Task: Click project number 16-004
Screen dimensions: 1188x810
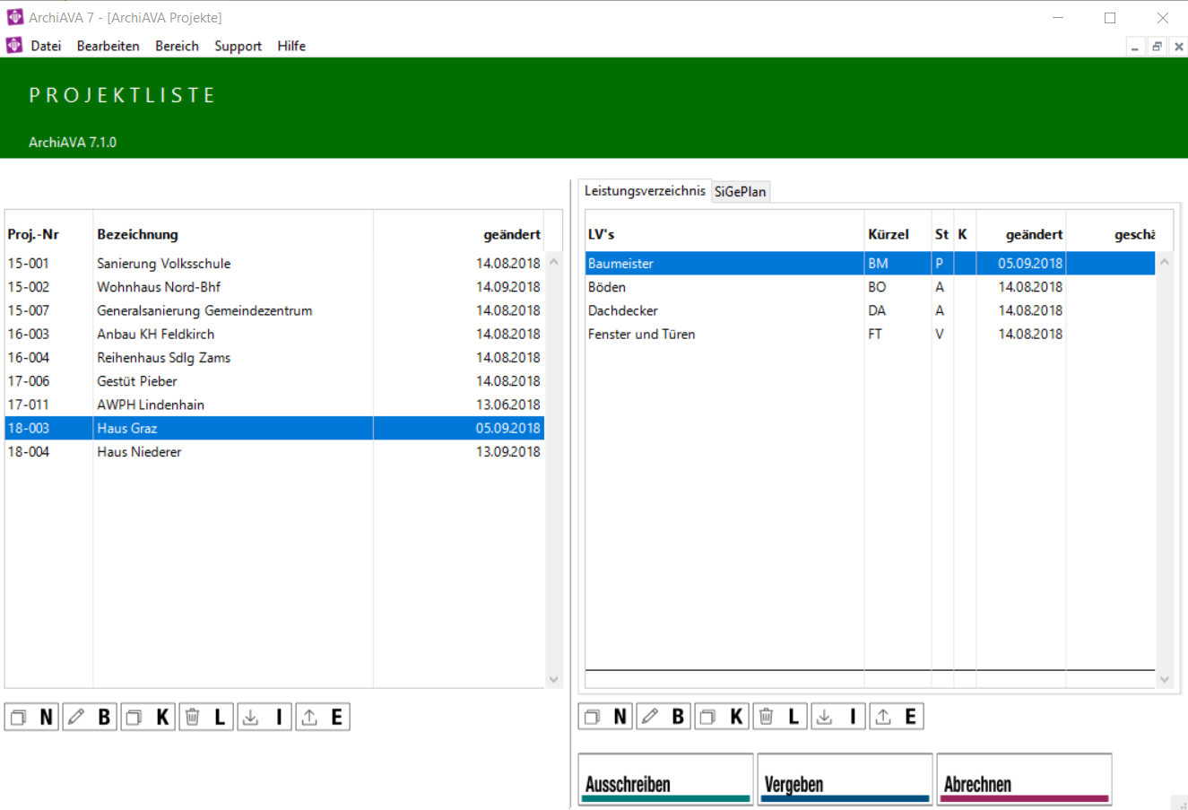Action: [29, 357]
